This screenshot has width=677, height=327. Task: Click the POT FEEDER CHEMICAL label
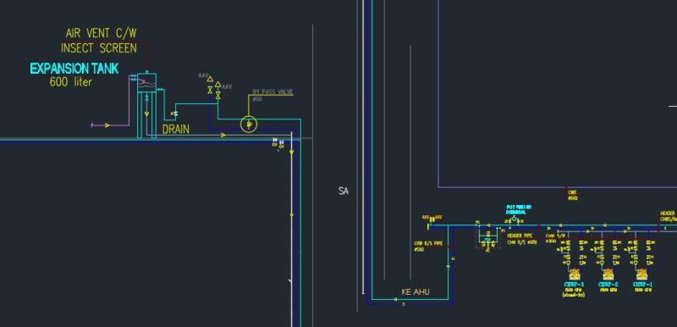click(518, 210)
